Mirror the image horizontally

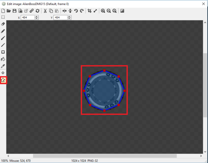65,11
